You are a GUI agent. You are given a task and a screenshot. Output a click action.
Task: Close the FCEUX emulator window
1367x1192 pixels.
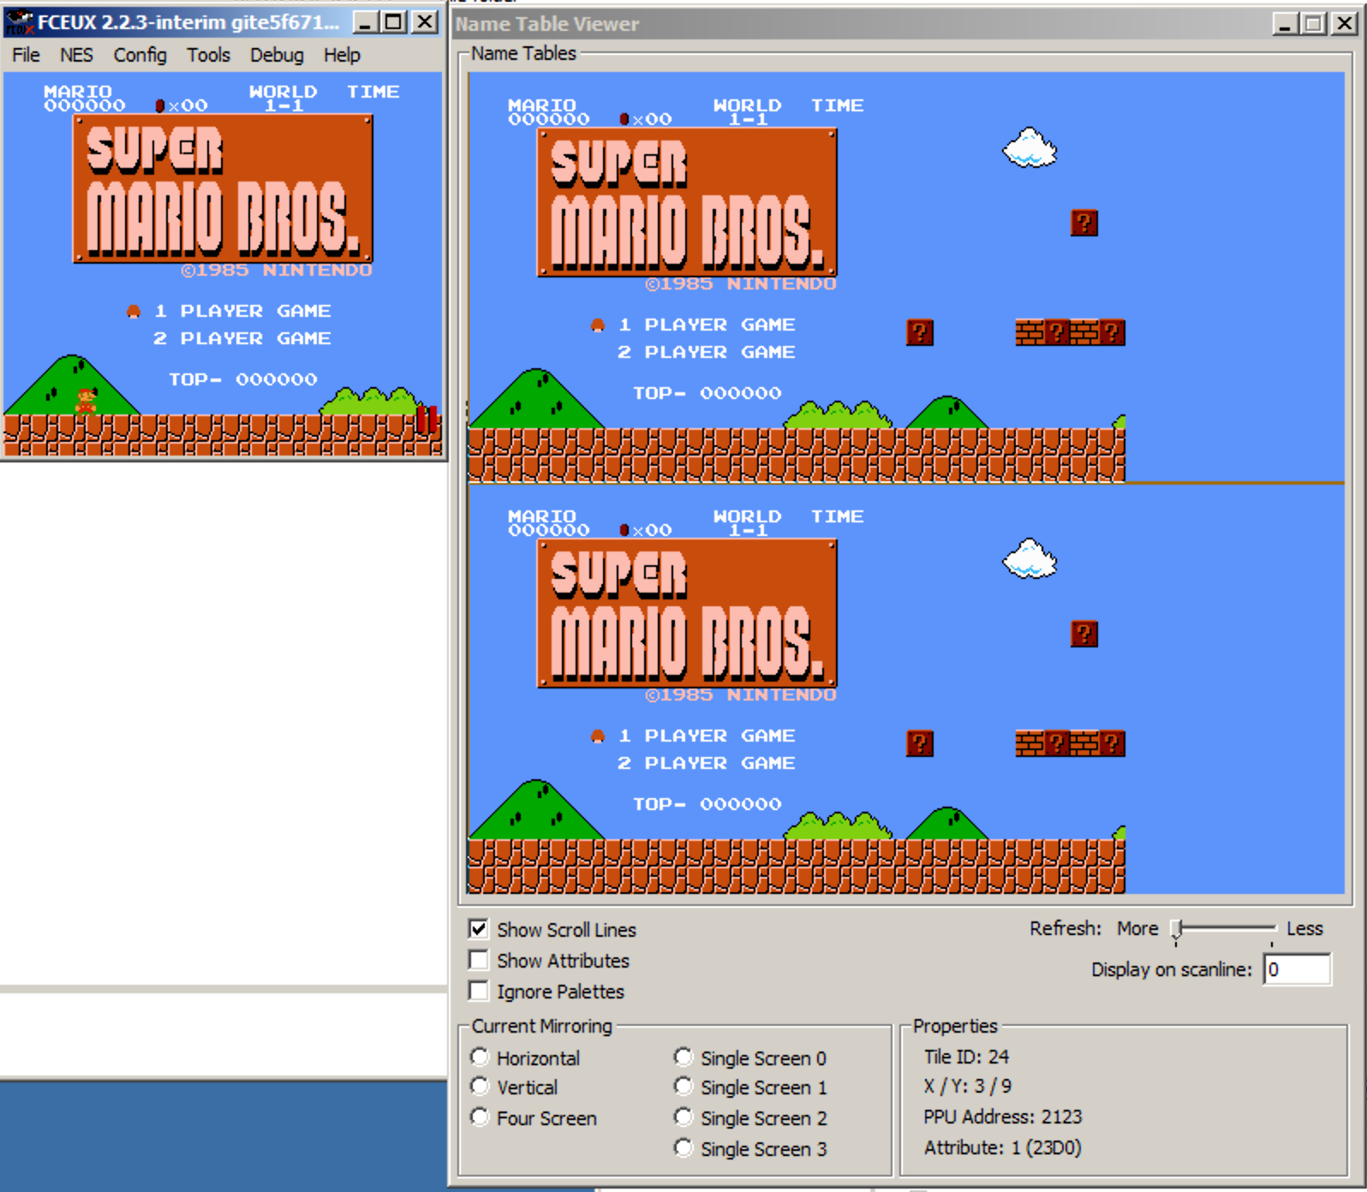click(x=425, y=22)
